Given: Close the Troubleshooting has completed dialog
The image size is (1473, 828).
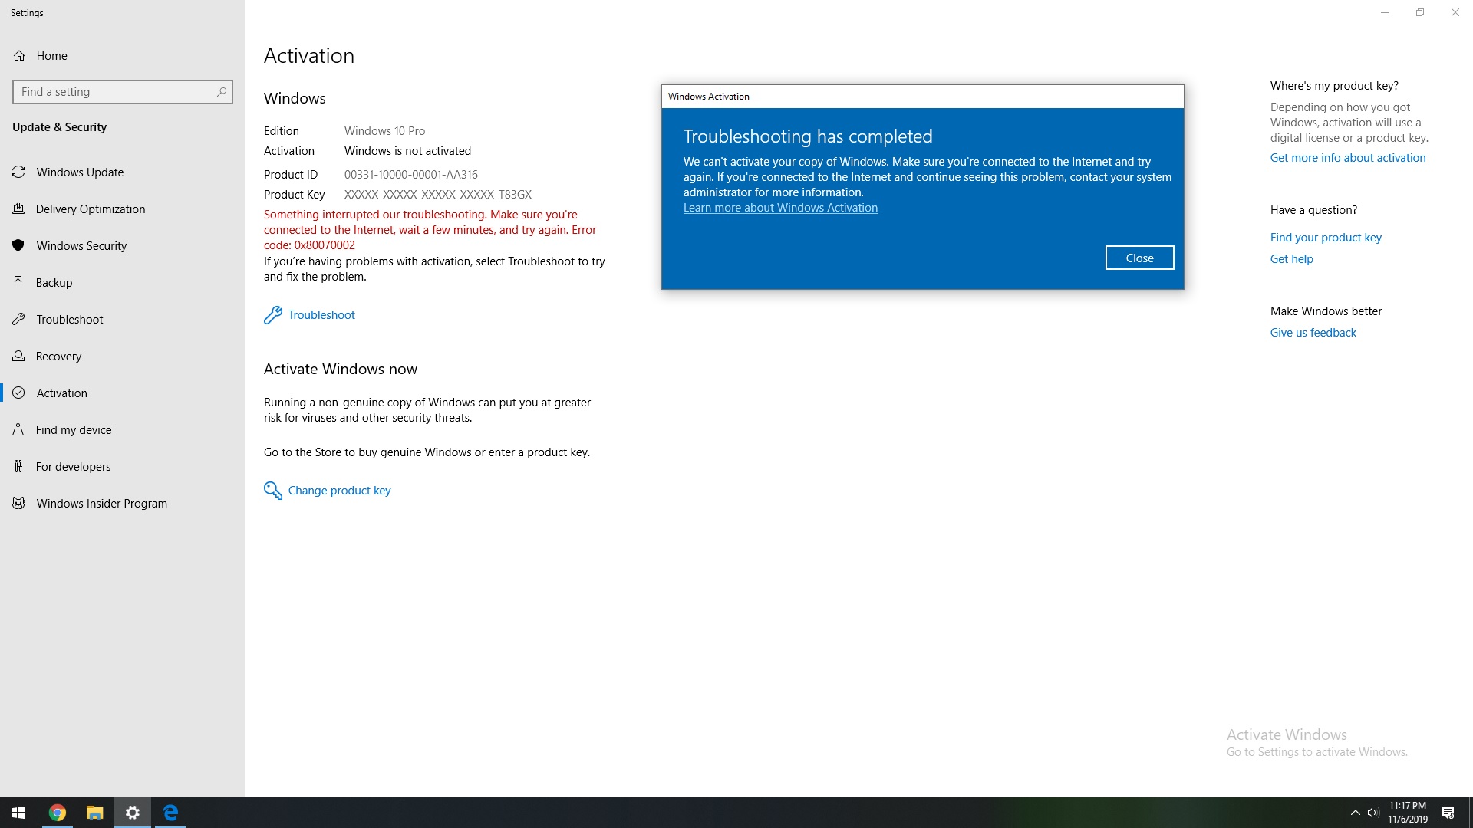Looking at the screenshot, I should click(1139, 258).
